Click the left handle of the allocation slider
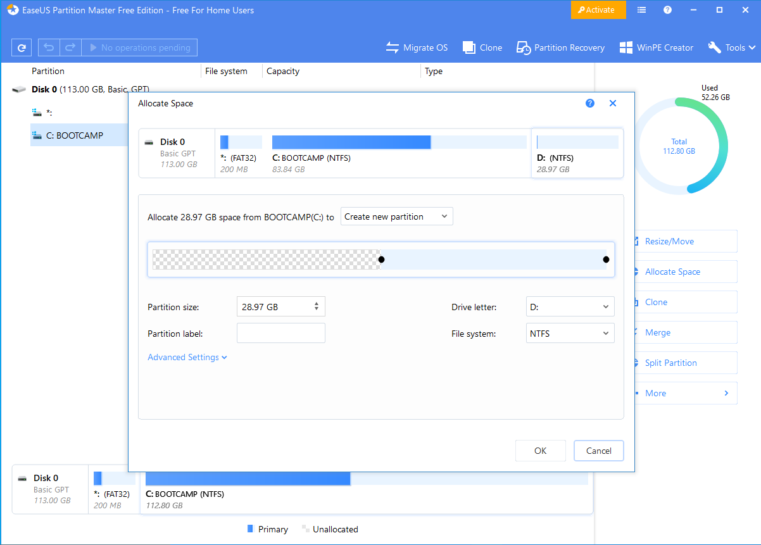 tap(381, 260)
